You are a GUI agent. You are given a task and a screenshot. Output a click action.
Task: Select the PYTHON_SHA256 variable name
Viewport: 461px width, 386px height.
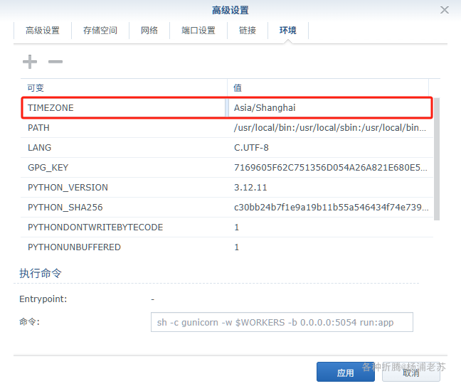(x=65, y=208)
